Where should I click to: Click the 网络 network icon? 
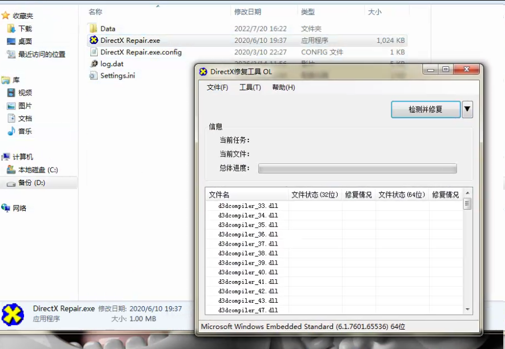pyautogui.click(x=6, y=208)
